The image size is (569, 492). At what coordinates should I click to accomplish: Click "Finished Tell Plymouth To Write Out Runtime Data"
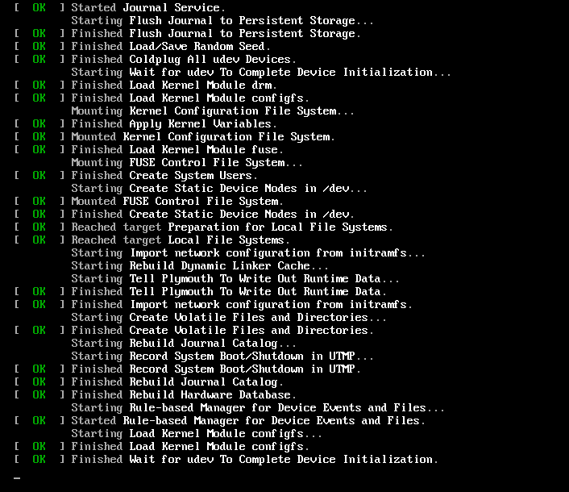[229, 291]
